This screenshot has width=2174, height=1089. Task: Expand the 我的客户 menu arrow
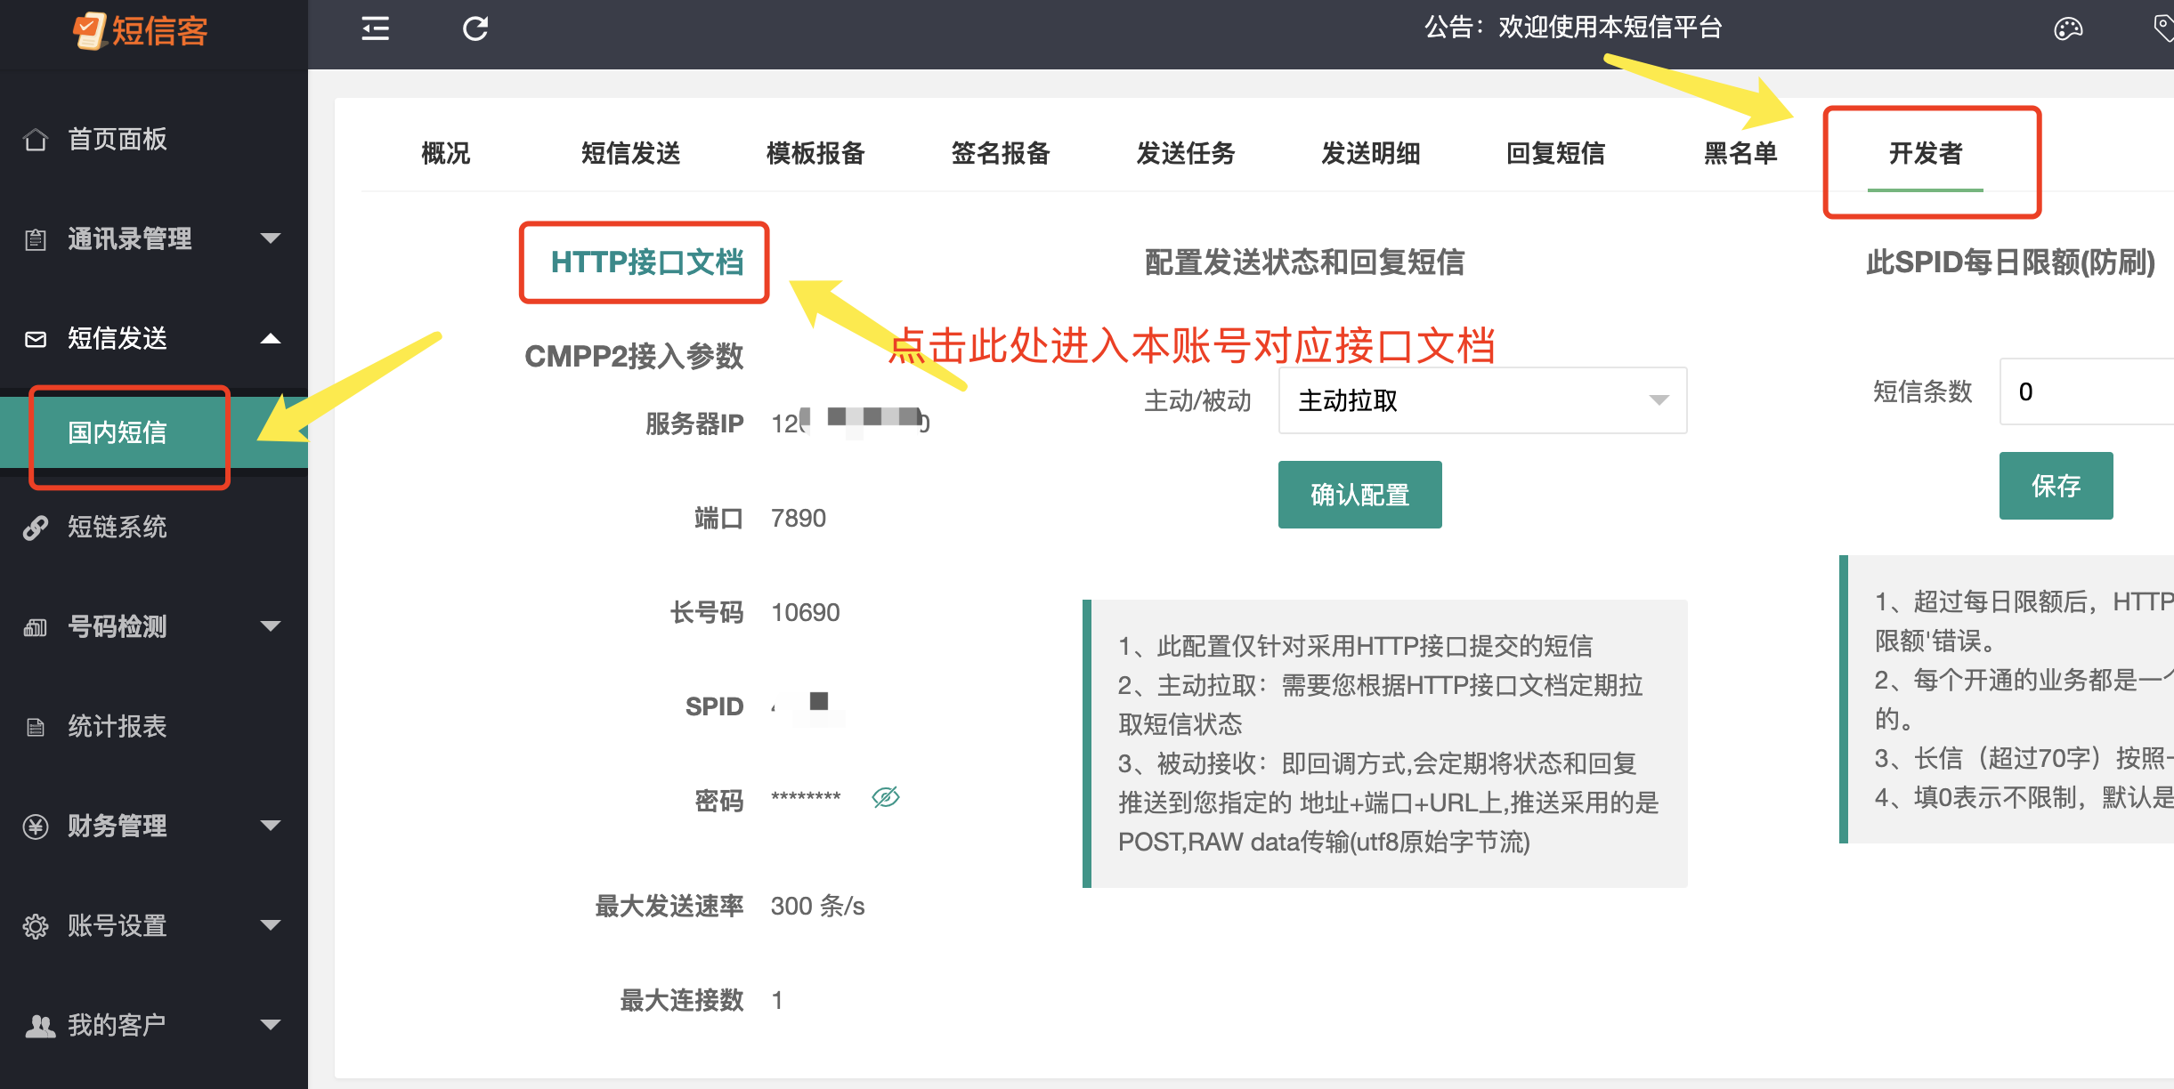(271, 1025)
